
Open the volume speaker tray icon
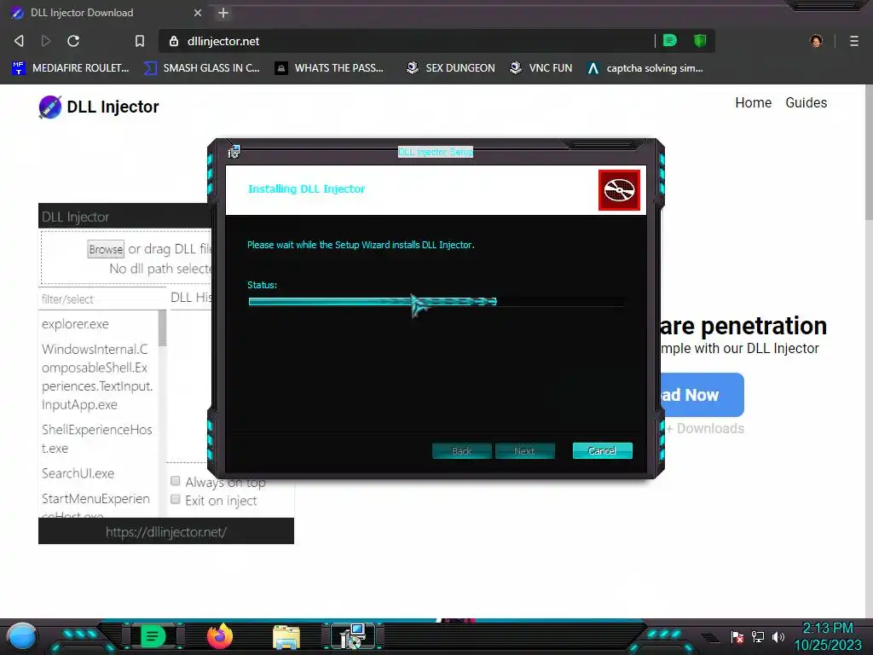(x=778, y=636)
